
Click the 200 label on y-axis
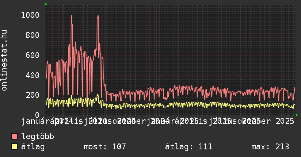click(33, 95)
